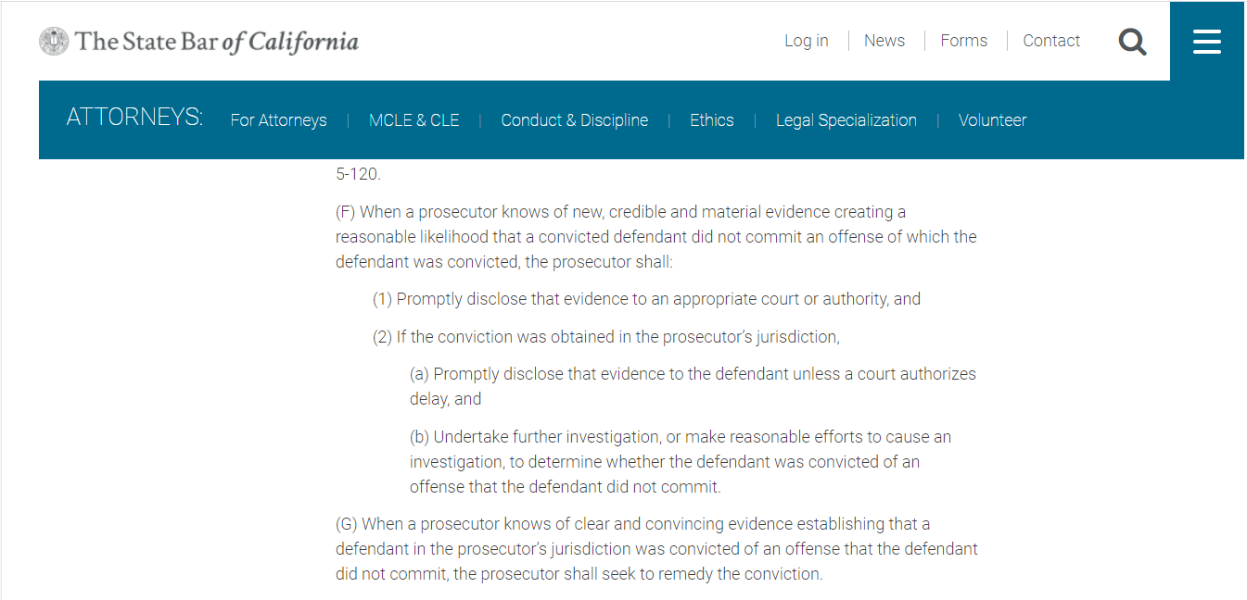1247x600 pixels.
Task: Click the sub-item (b) Undertake further investigation
Action: 681,461
